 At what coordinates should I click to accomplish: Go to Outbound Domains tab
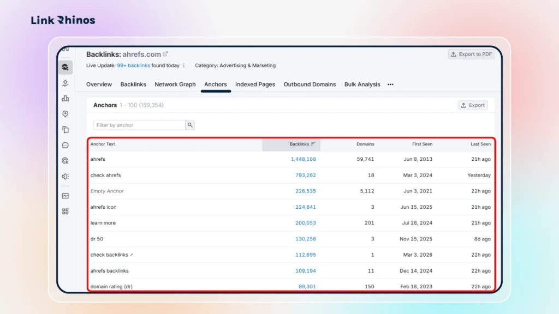[x=310, y=84]
